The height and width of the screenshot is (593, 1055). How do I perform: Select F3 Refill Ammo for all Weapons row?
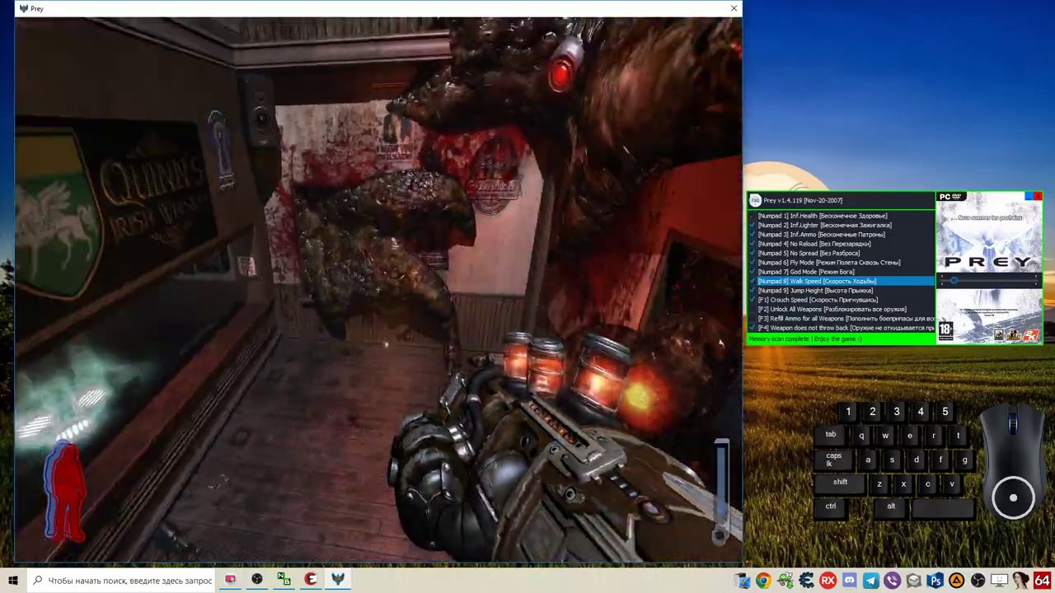tap(841, 319)
